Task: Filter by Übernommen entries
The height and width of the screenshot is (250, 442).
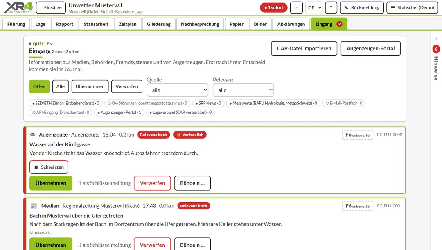Action: pyautogui.click(x=90, y=86)
